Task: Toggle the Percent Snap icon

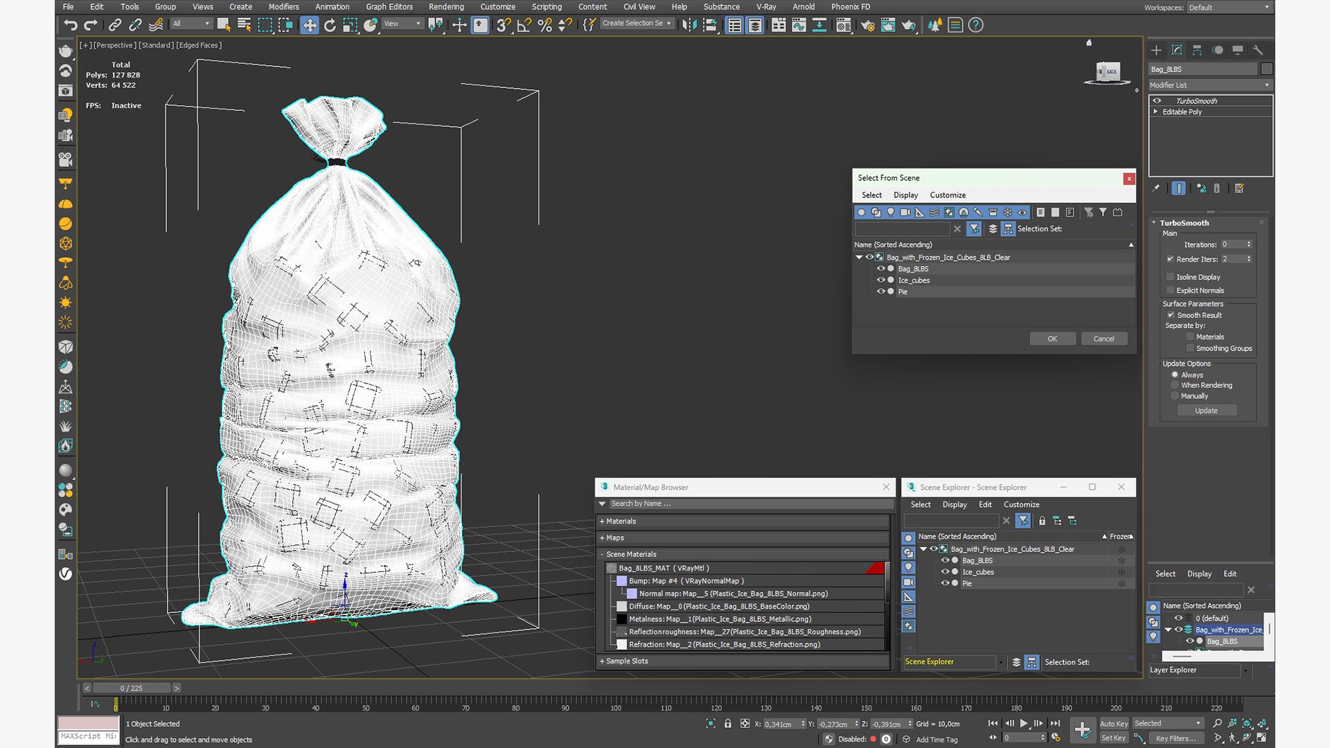Action: [x=545, y=25]
